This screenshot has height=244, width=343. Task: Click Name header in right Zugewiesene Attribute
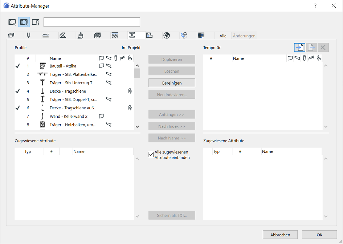(x=291, y=151)
